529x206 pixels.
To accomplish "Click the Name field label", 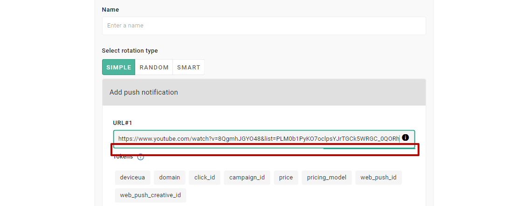I will coord(110,10).
